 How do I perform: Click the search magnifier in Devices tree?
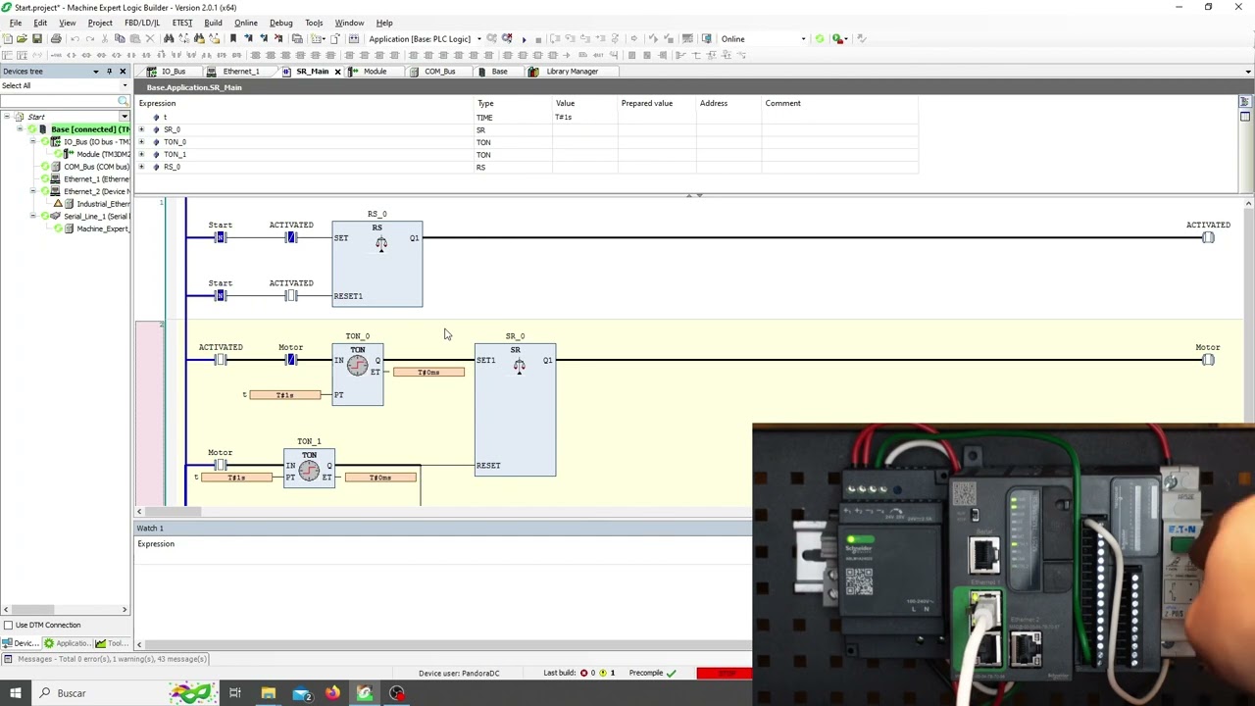tap(124, 101)
